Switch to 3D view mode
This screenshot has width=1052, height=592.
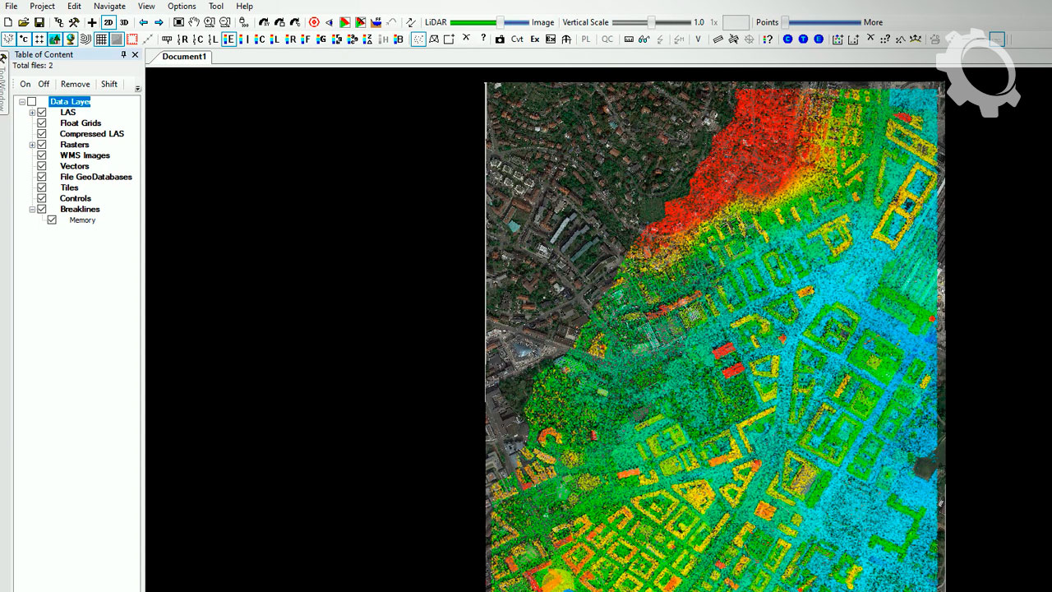[124, 23]
